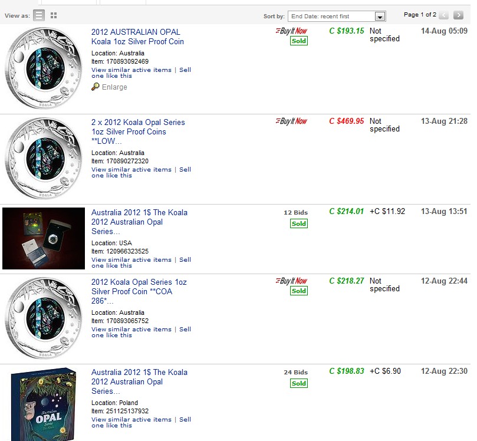Click Buy It Now logo on $469.95 listing

pyautogui.click(x=291, y=121)
